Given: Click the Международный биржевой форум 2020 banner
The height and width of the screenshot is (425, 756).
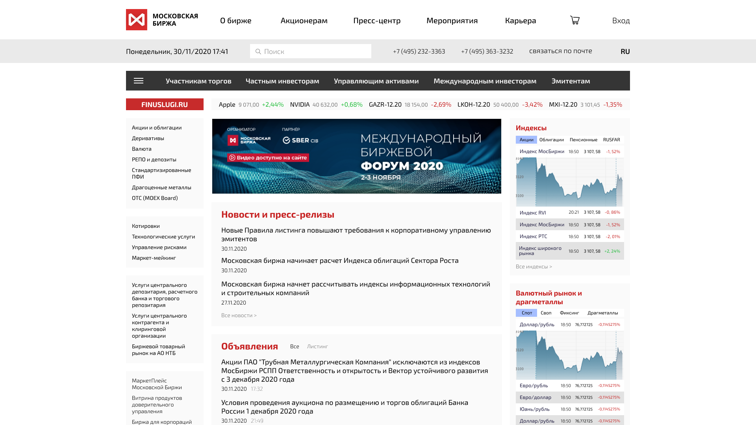Looking at the screenshot, I should (x=357, y=156).
